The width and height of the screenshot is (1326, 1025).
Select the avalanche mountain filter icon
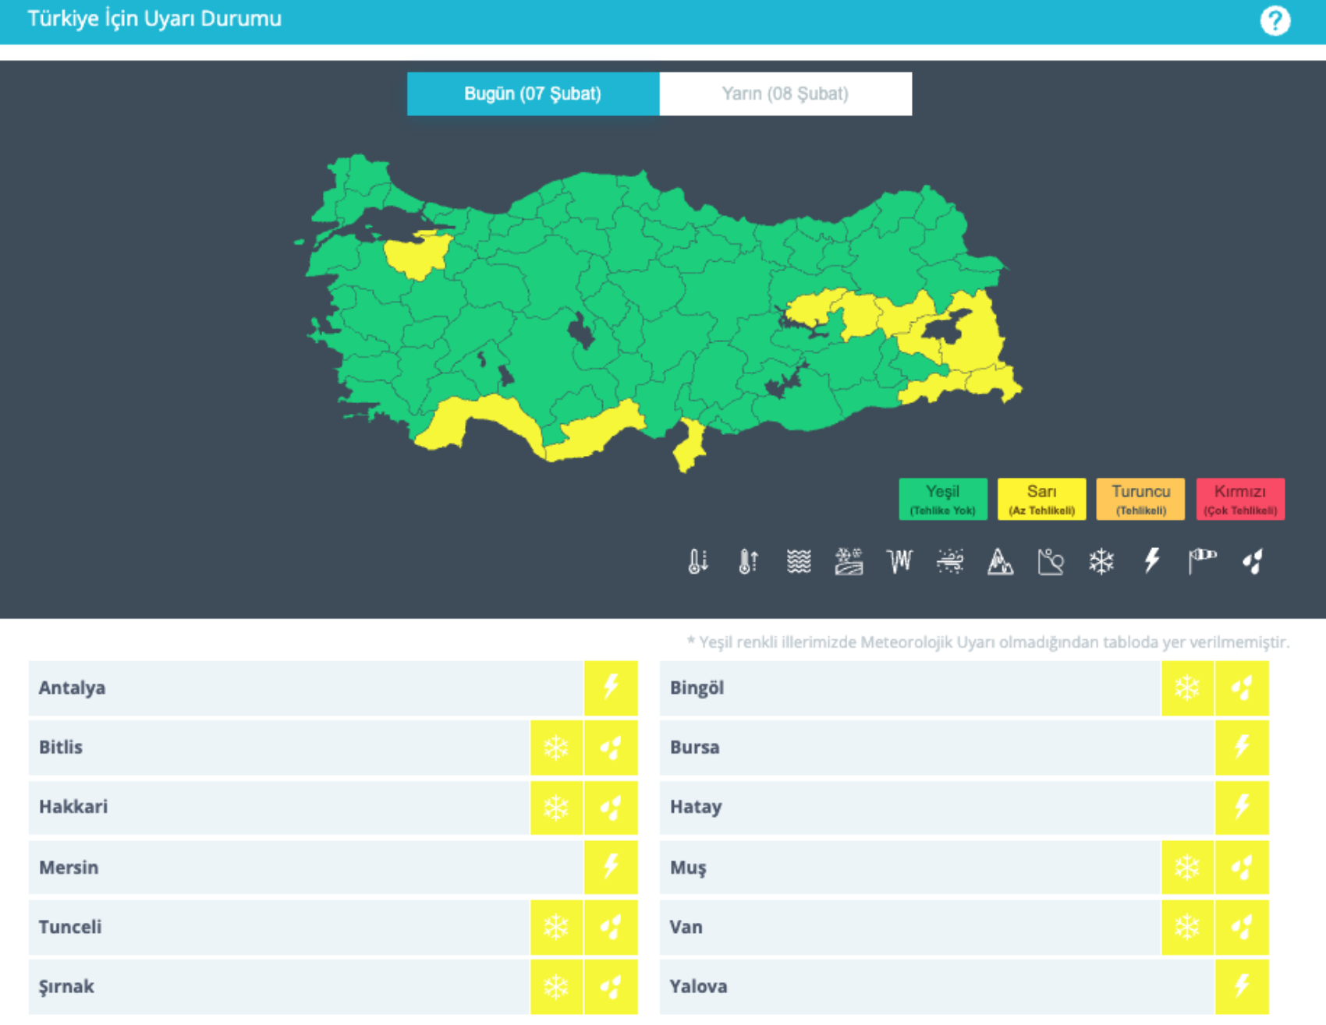click(1000, 561)
